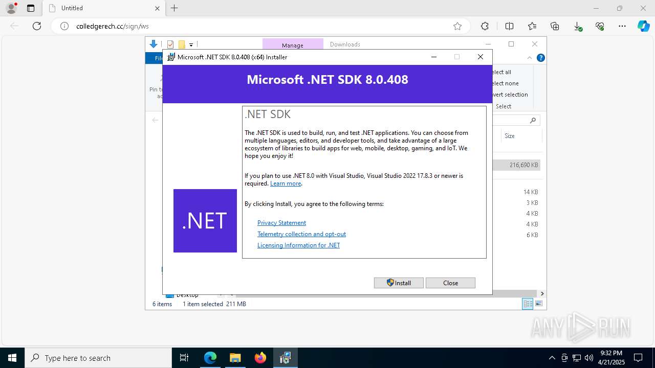This screenshot has height=368, width=655.
Task: Open the Learn more link
Action: click(286, 183)
